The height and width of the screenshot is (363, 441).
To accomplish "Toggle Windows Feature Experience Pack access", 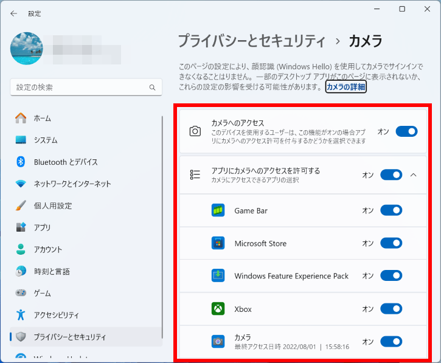I will (391, 275).
